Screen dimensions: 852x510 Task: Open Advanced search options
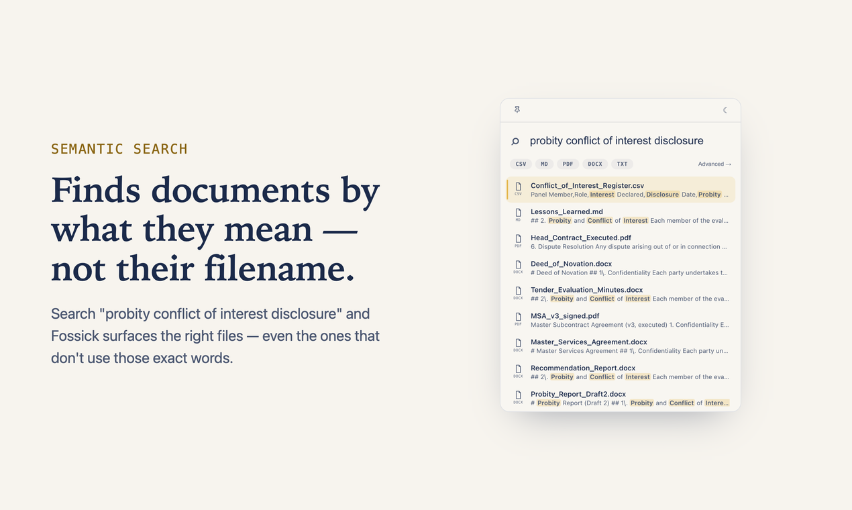(x=714, y=164)
